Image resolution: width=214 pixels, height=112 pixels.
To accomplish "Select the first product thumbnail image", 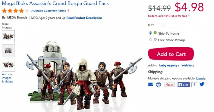I will 8,37.
